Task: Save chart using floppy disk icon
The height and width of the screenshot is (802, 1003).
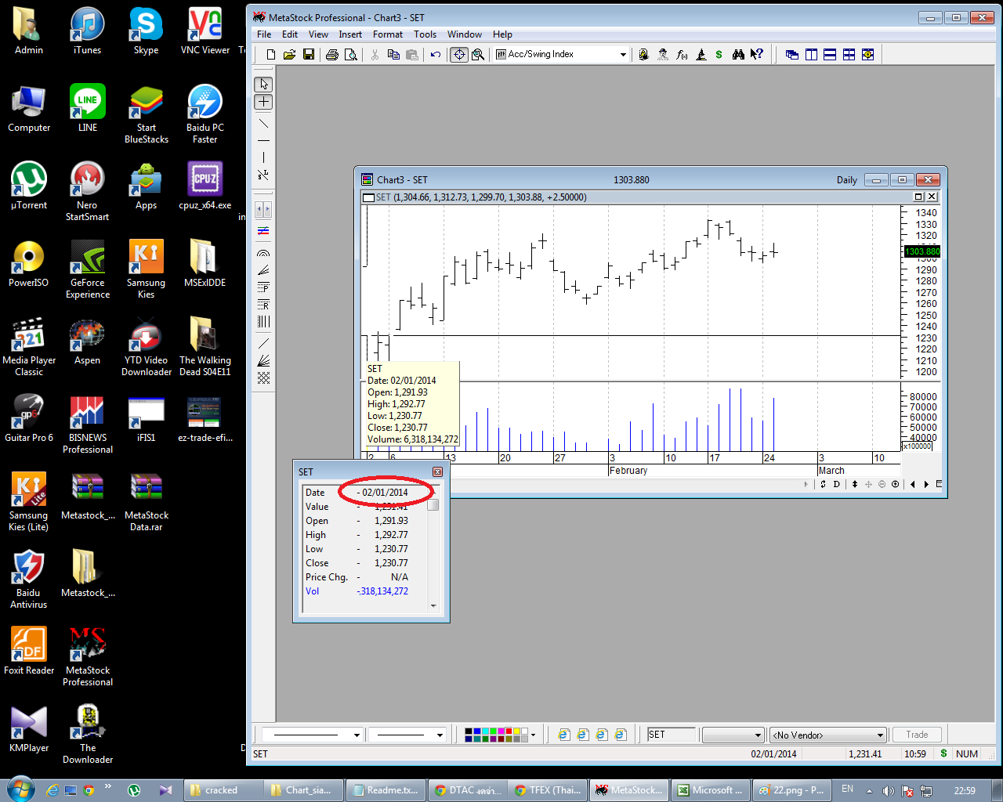Action: pos(308,55)
